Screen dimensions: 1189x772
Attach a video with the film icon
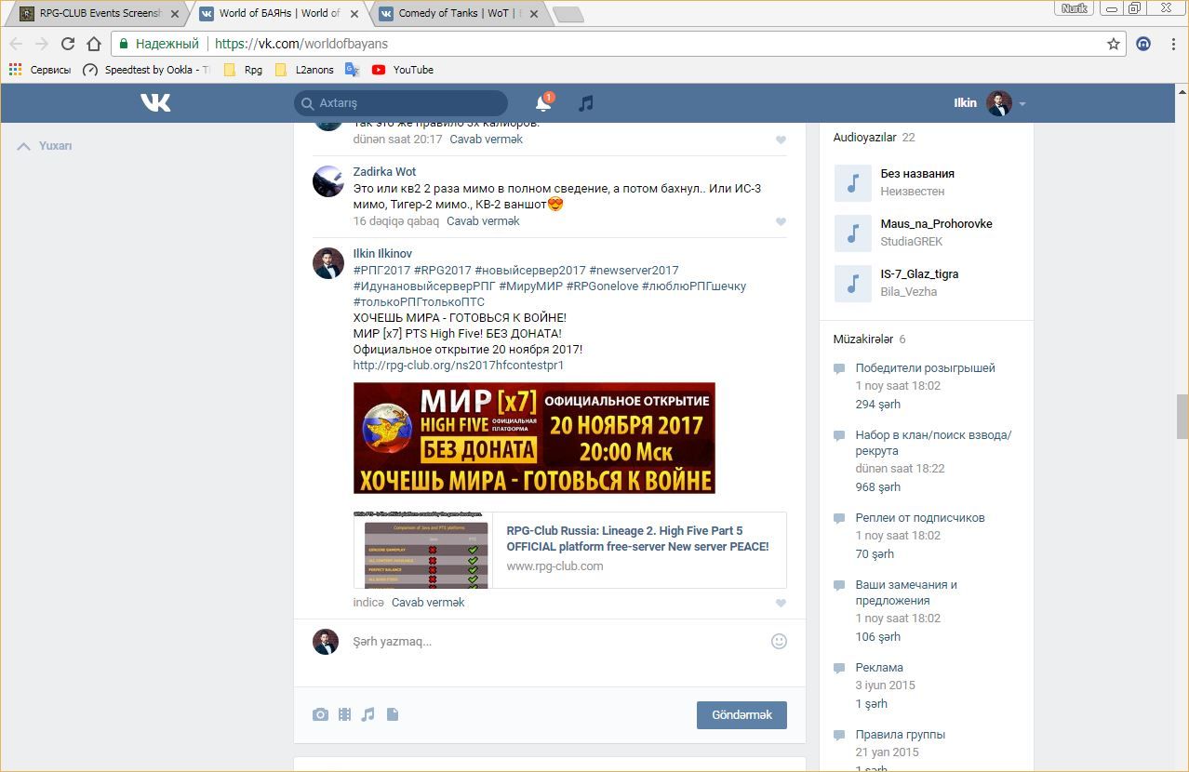[x=344, y=714]
